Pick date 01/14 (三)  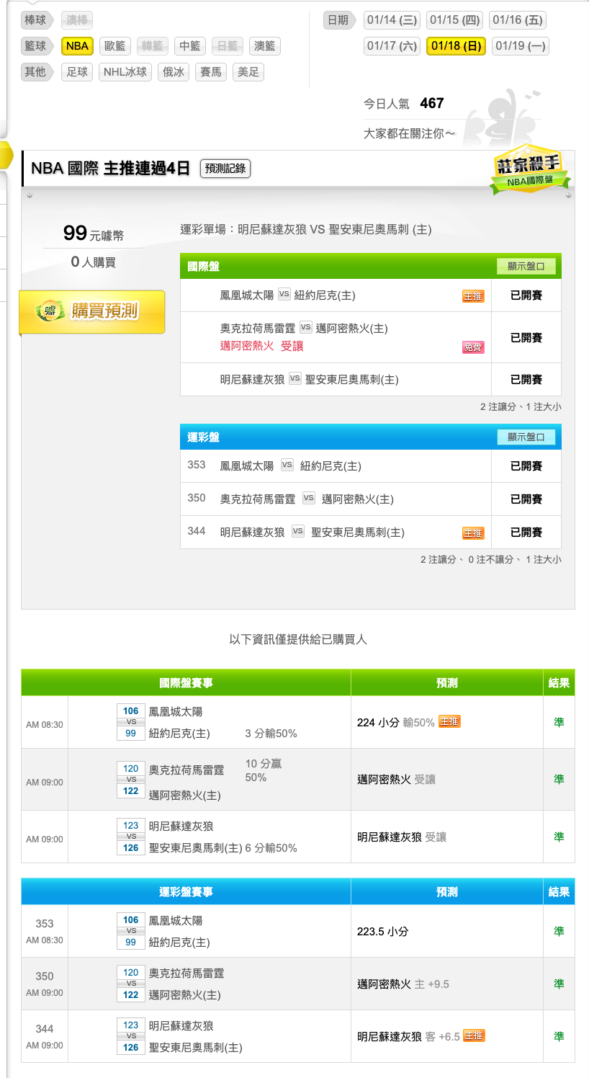[x=392, y=20]
